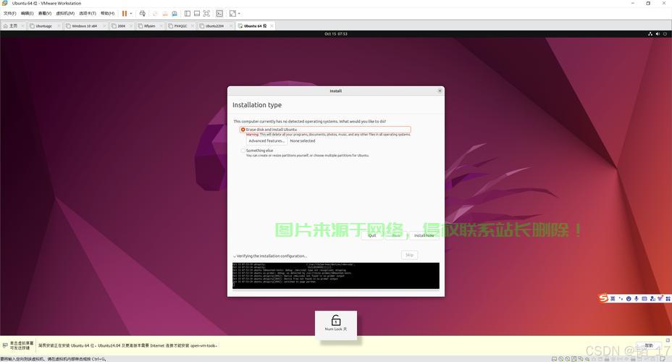Viewport: 672px width, 362px height.
Task: Open the power options arrow beside the pause icon
Action: click(131, 14)
